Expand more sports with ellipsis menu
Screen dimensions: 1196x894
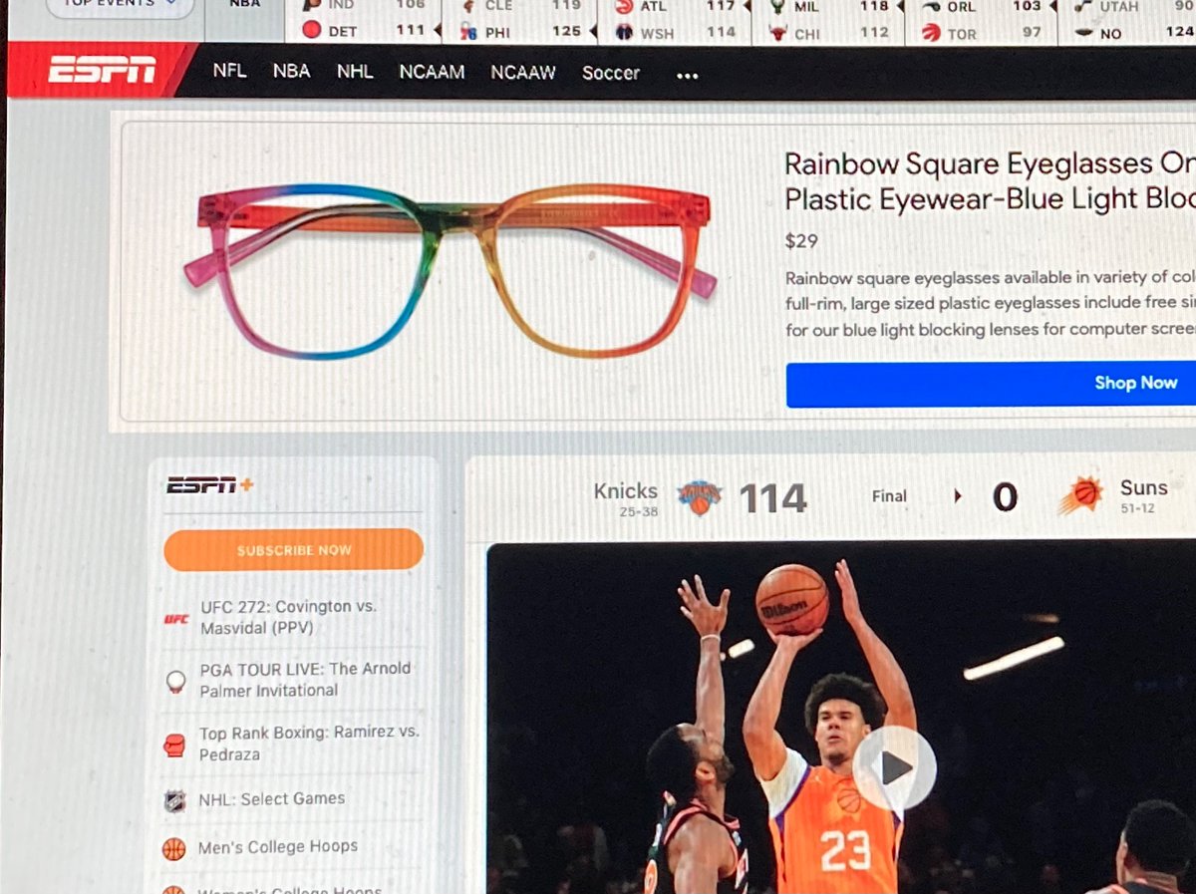click(687, 75)
